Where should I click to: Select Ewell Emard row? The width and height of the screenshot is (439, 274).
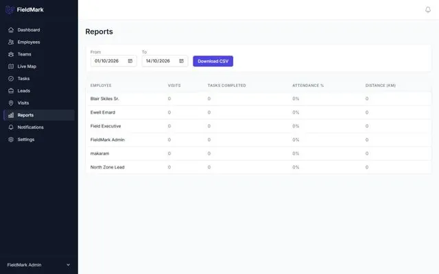259,112
